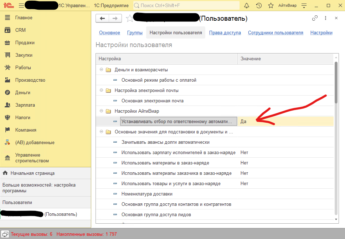Open the Сотрудники пользователя tab
345x239 pixels.
(x=276, y=32)
